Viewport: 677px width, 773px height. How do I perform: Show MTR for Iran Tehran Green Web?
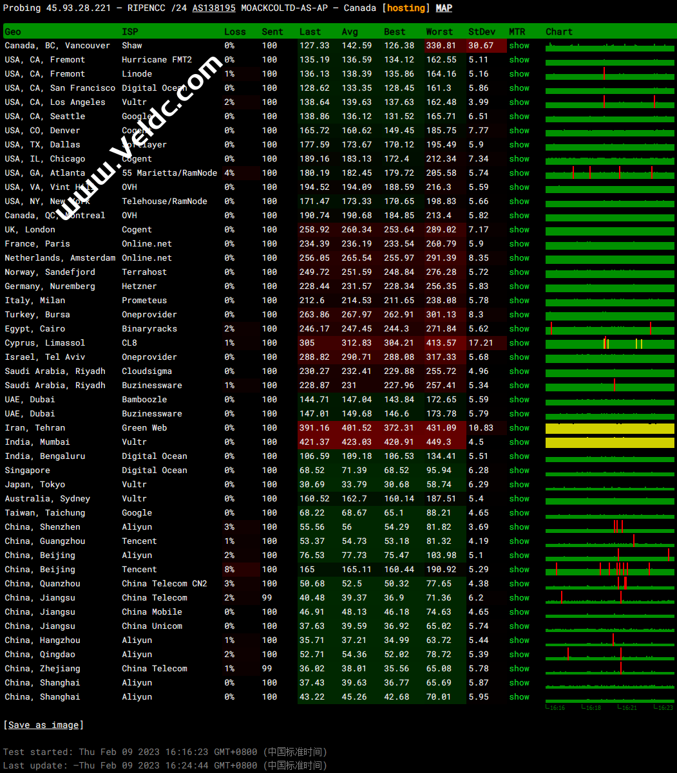[x=519, y=428]
